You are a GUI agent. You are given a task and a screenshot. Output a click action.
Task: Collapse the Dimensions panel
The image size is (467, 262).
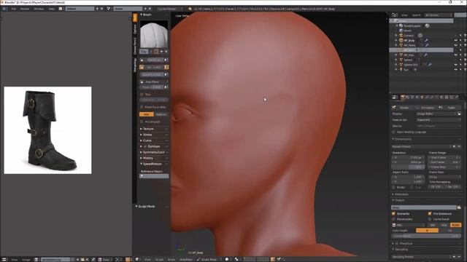click(404, 139)
